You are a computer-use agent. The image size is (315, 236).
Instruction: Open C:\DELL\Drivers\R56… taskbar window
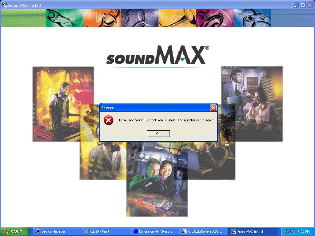click(203, 231)
